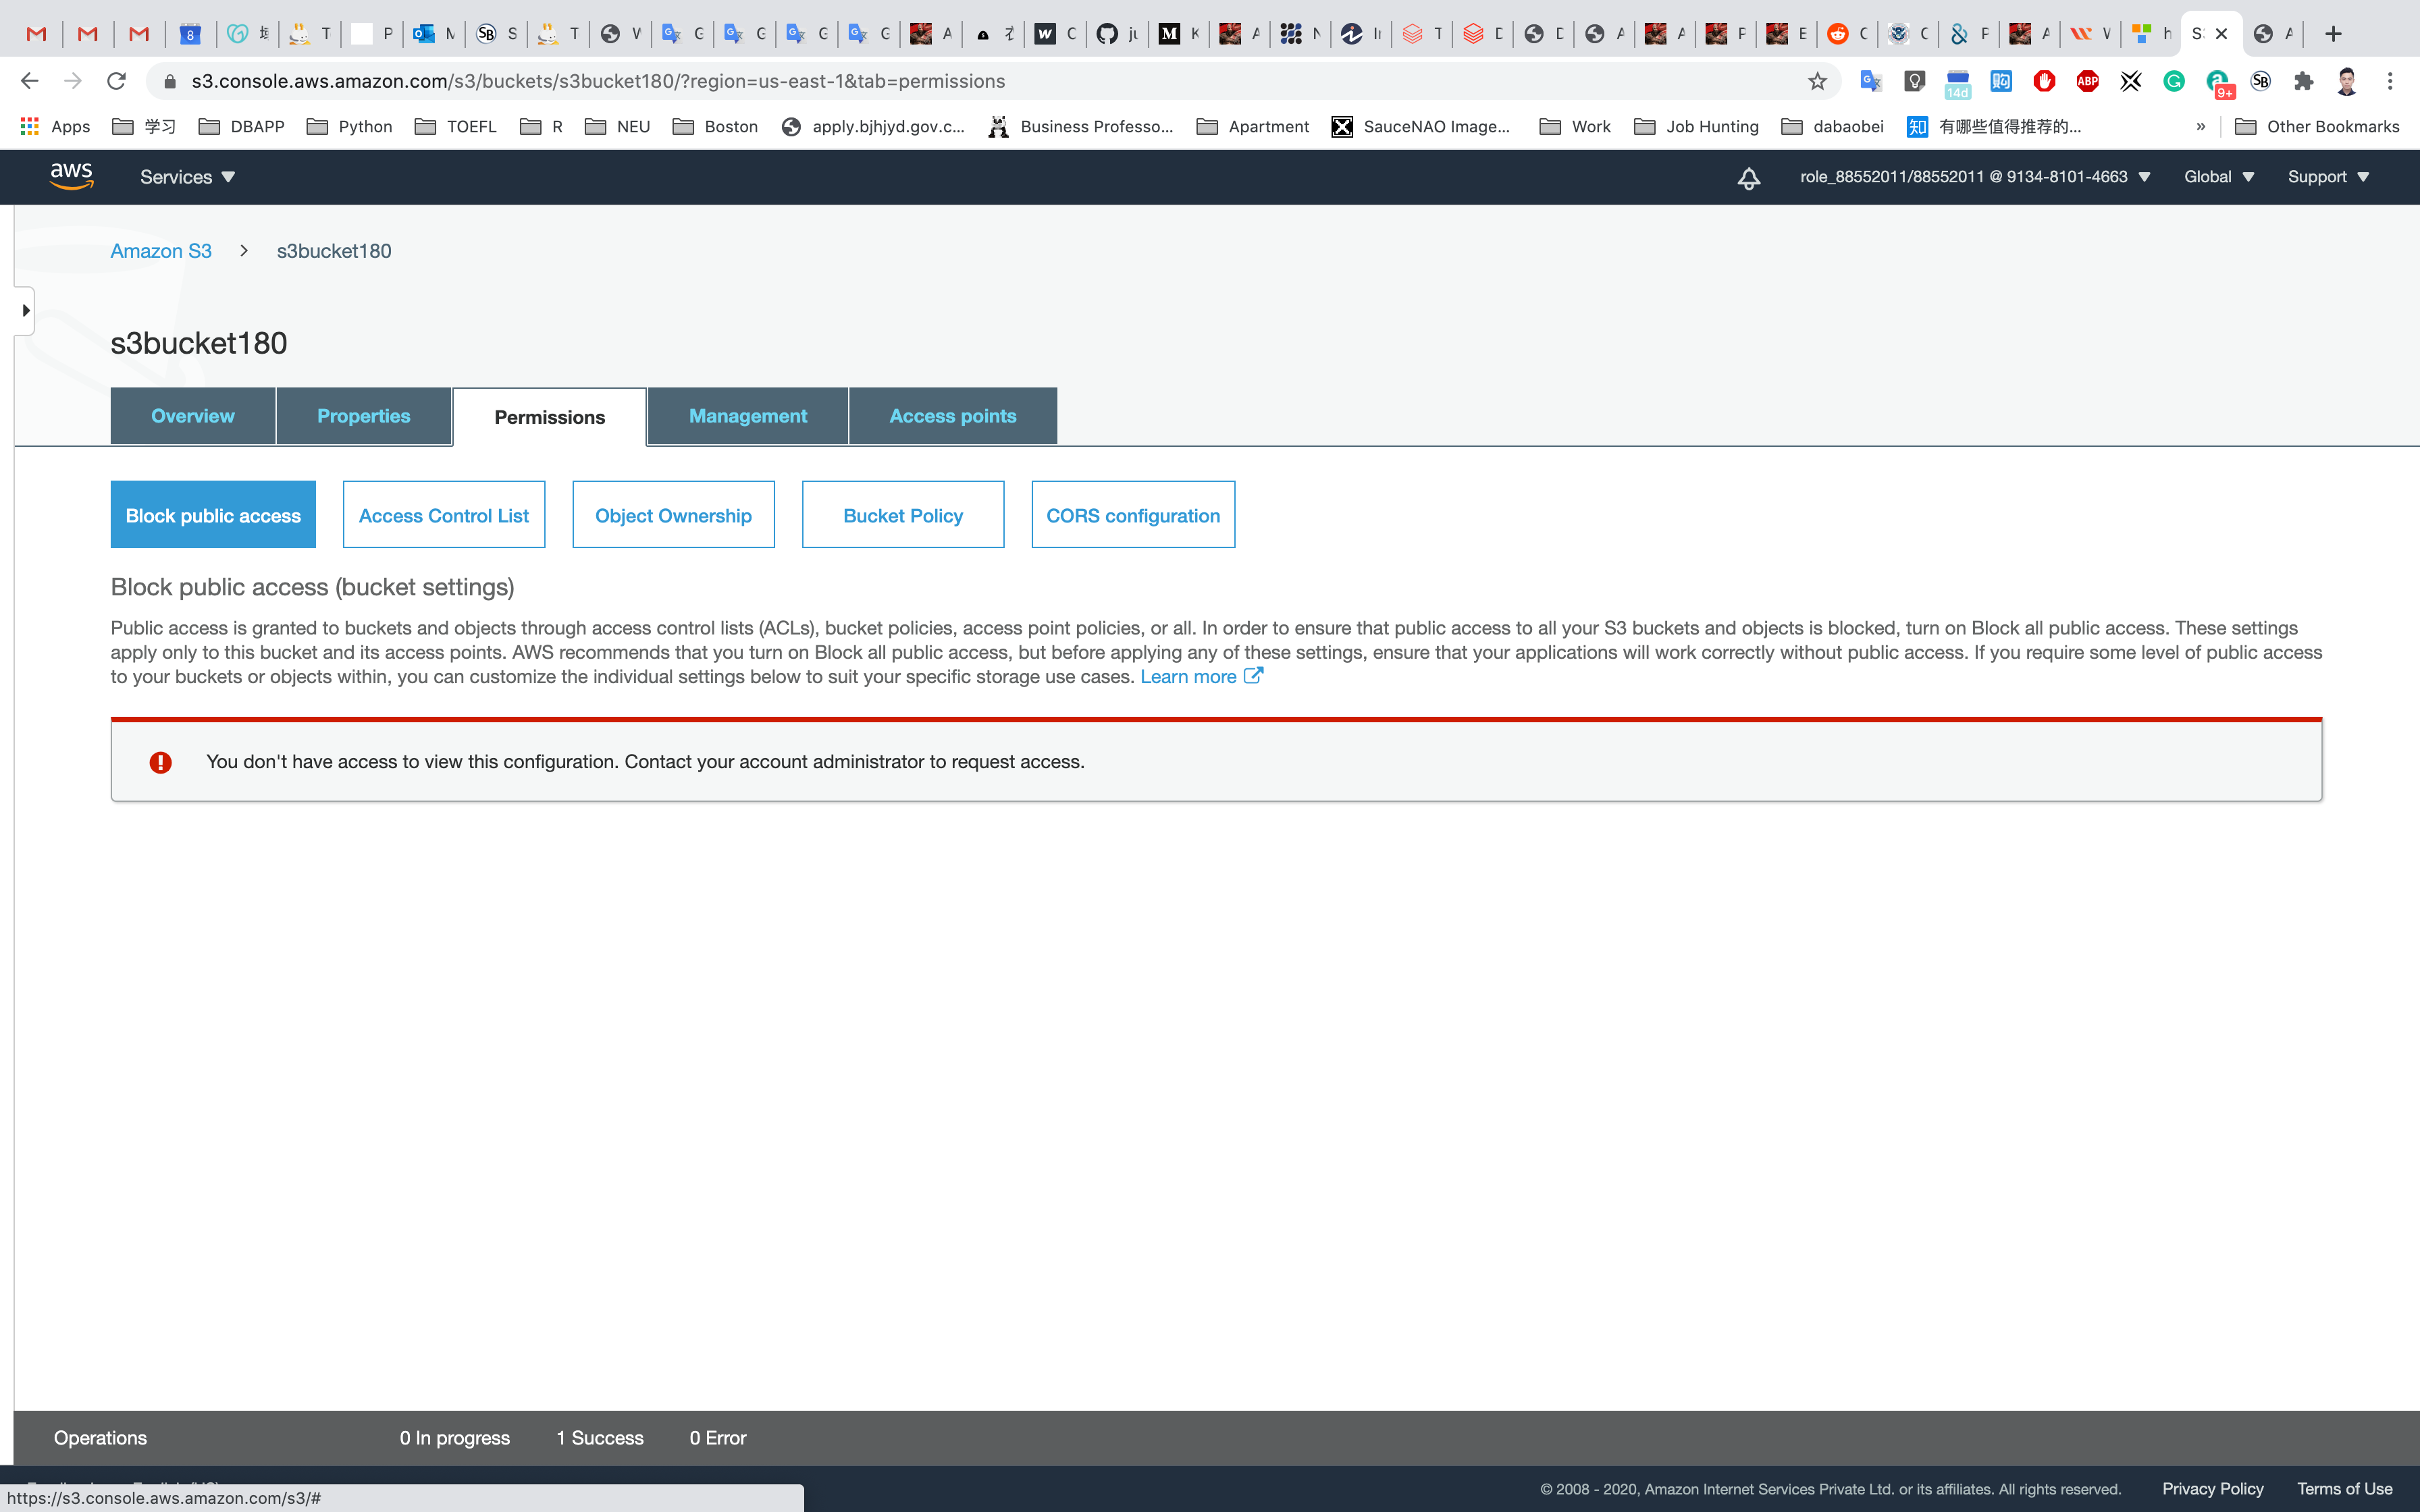
Task: Expand the Services dropdown menu
Action: click(x=187, y=177)
